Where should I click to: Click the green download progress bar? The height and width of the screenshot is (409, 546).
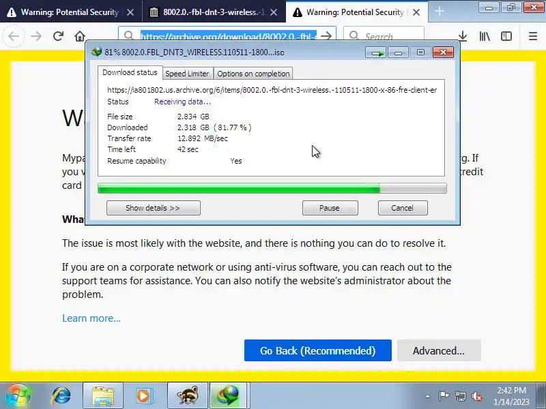pos(272,189)
